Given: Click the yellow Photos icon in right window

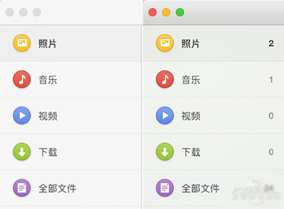Looking at the screenshot, I should [x=165, y=43].
